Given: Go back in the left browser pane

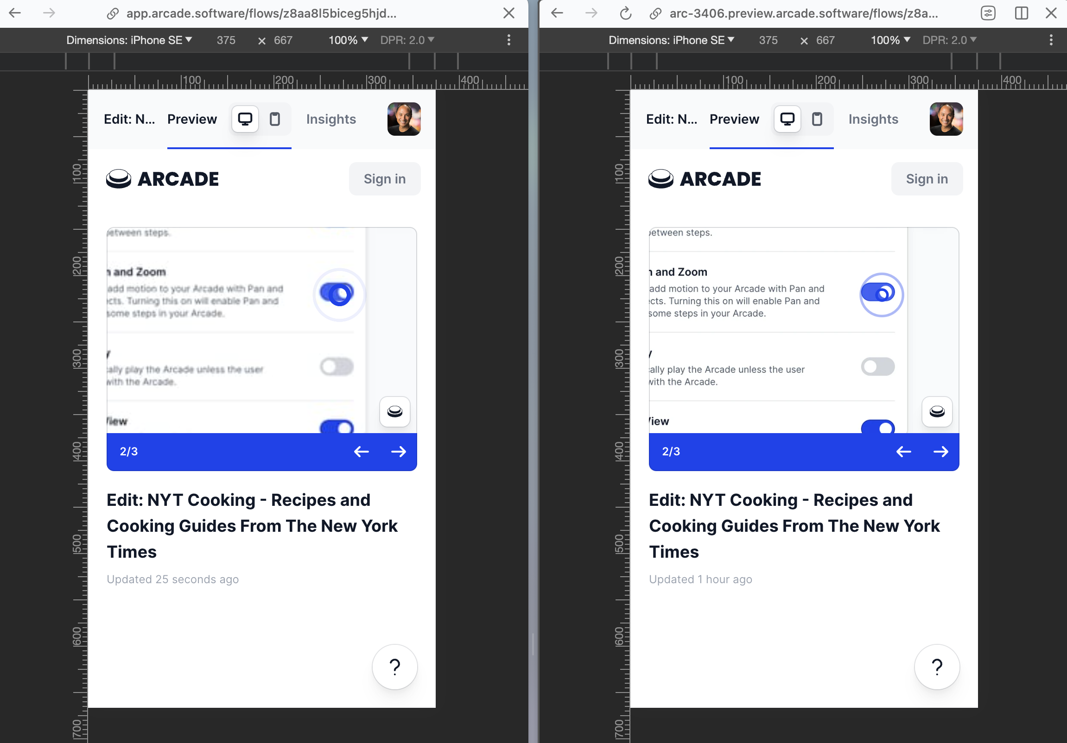Looking at the screenshot, I should (15, 13).
